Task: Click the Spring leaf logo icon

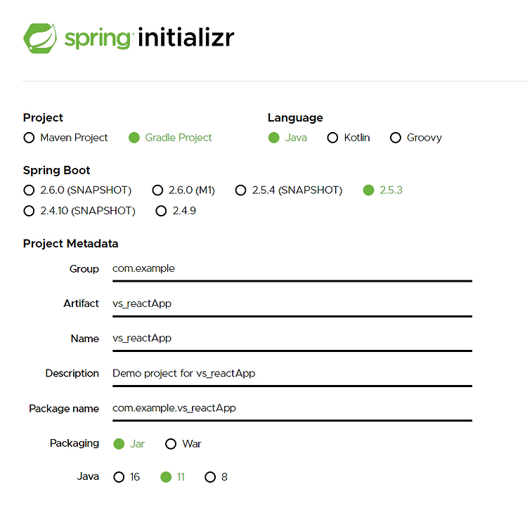Action: (39, 39)
